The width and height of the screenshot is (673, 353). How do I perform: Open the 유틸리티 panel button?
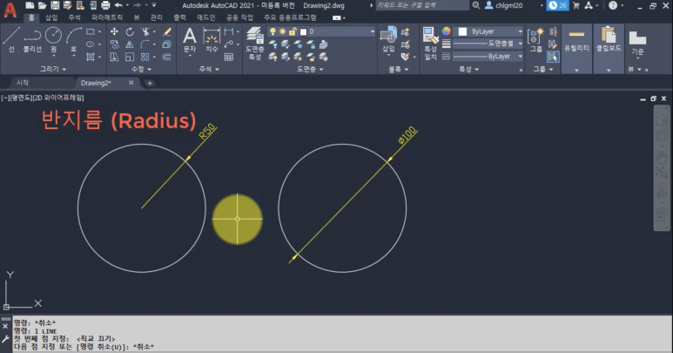576,48
